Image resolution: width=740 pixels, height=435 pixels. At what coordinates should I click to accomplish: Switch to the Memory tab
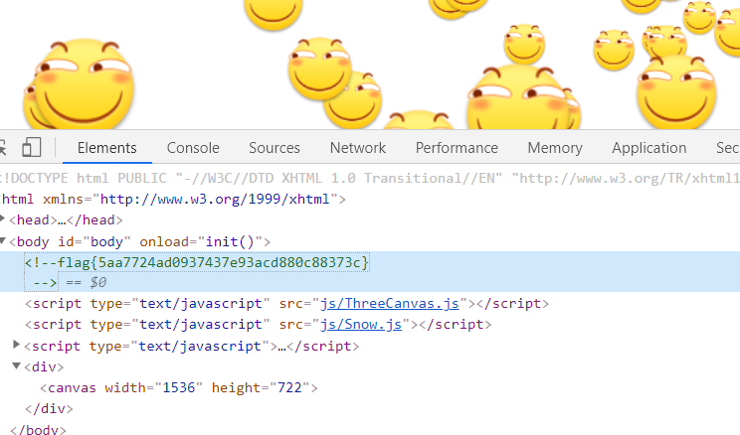point(555,148)
